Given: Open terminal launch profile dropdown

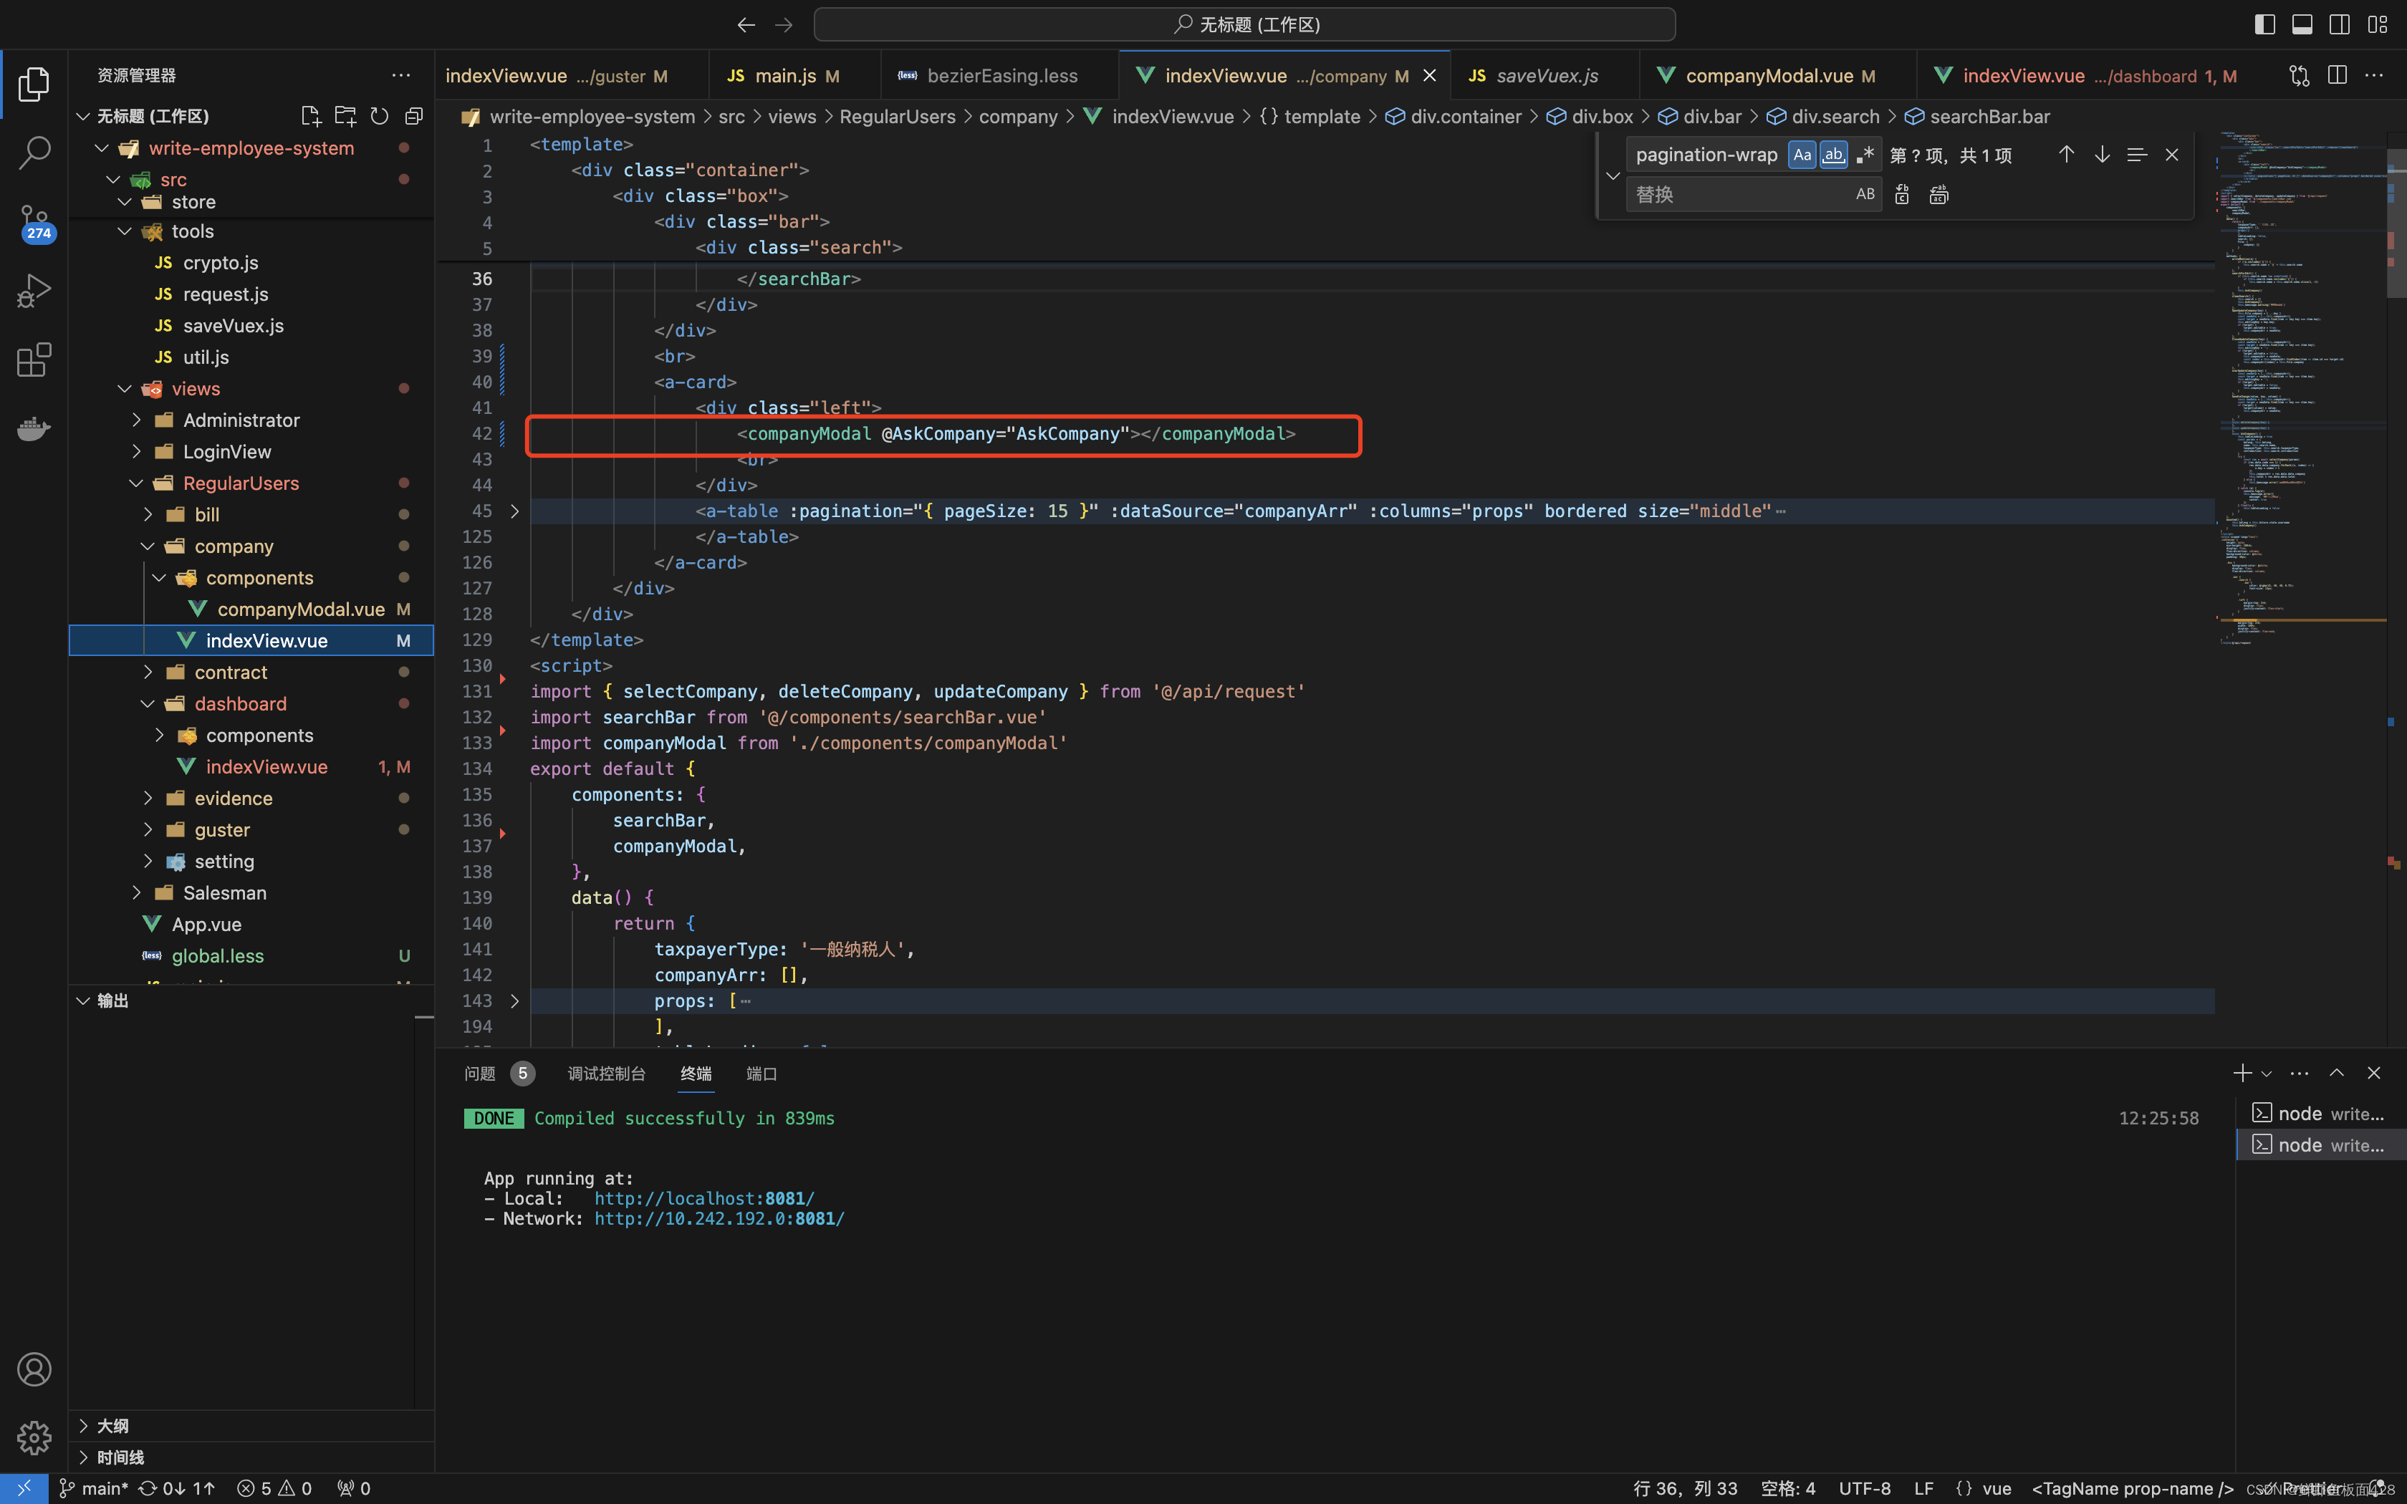Looking at the screenshot, I should [x=2266, y=1074].
